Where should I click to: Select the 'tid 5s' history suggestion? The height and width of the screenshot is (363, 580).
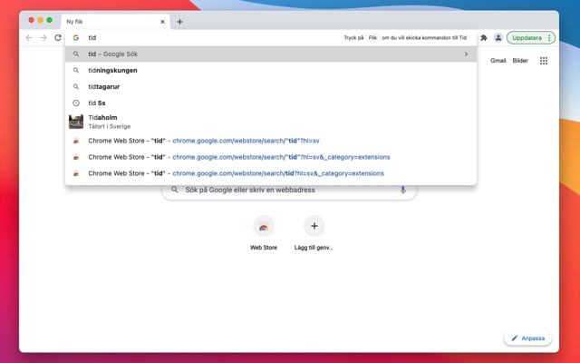(x=271, y=103)
